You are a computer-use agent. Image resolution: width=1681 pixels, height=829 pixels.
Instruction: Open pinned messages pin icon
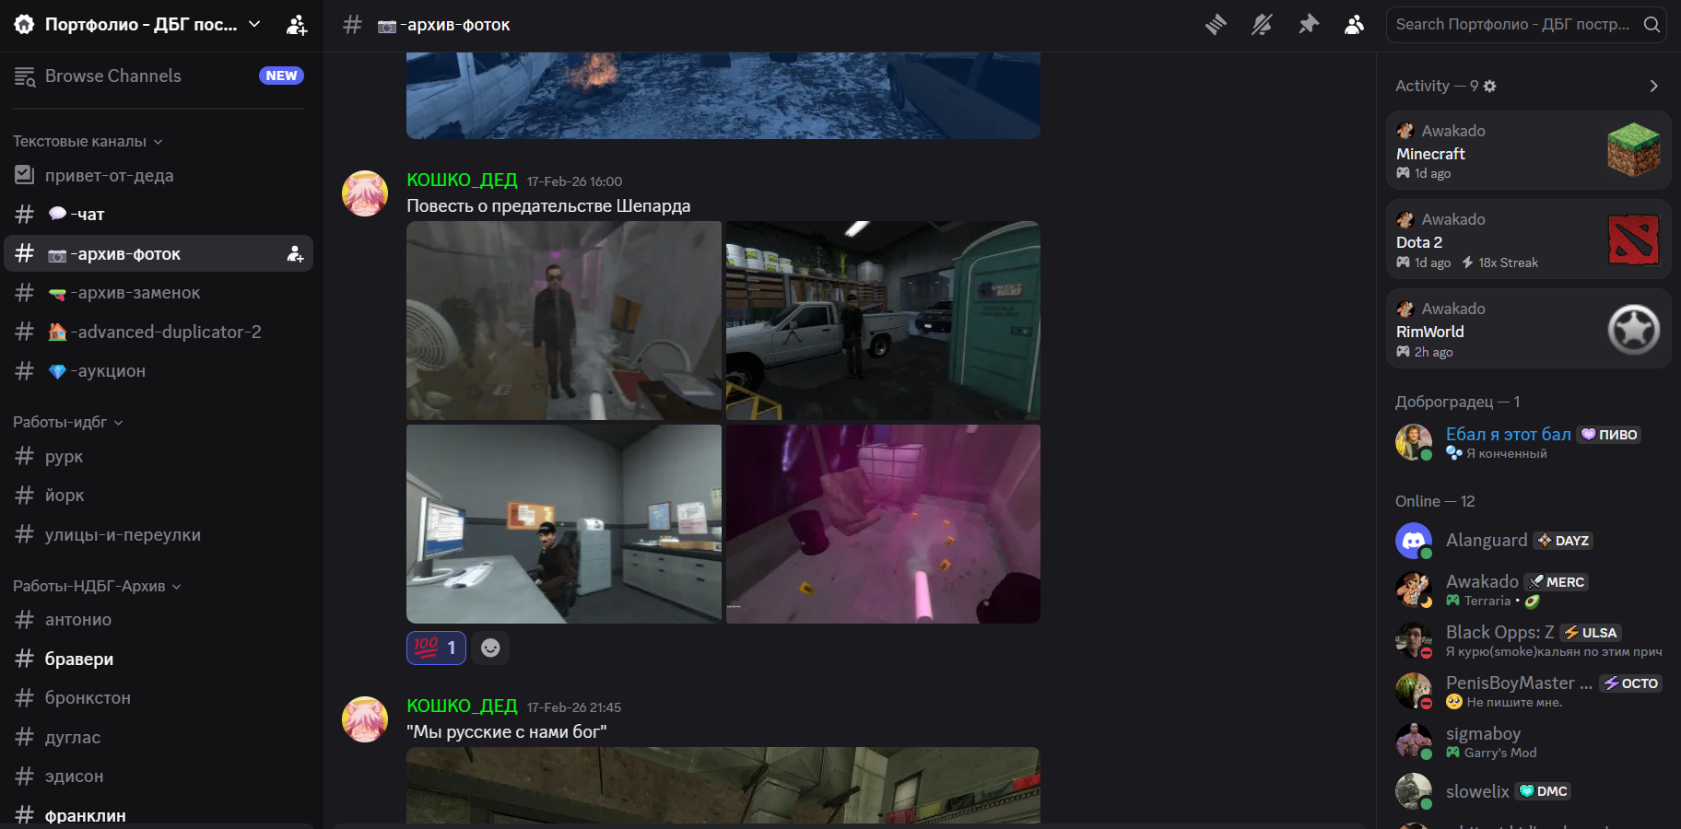(1308, 25)
